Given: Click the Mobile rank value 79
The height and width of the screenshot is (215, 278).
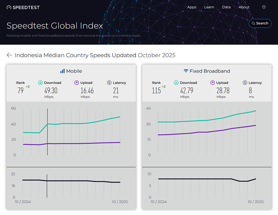Looking at the screenshot, I should (21, 90).
